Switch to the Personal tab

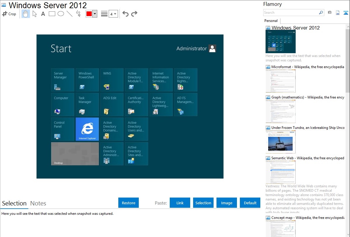pyautogui.click(x=271, y=20)
